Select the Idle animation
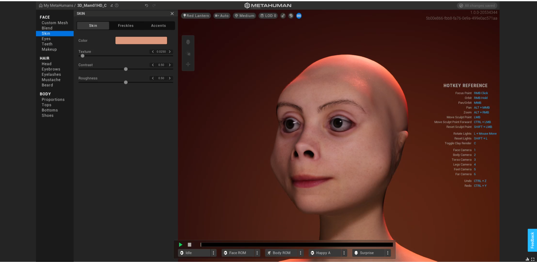The image size is (537, 262). (194, 253)
